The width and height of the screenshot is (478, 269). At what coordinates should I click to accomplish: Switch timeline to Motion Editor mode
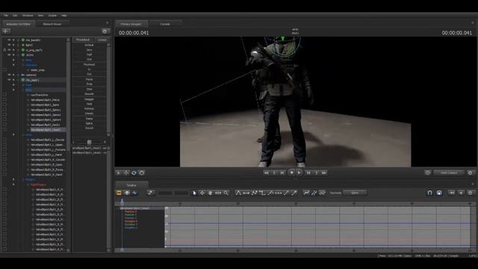pos(127,193)
